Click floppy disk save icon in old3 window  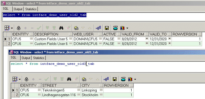[x=115, y=79]
